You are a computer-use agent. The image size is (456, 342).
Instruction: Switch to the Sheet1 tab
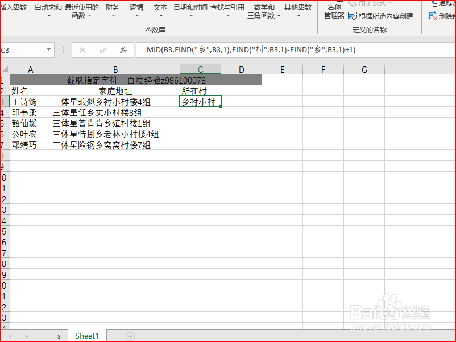[86, 336]
